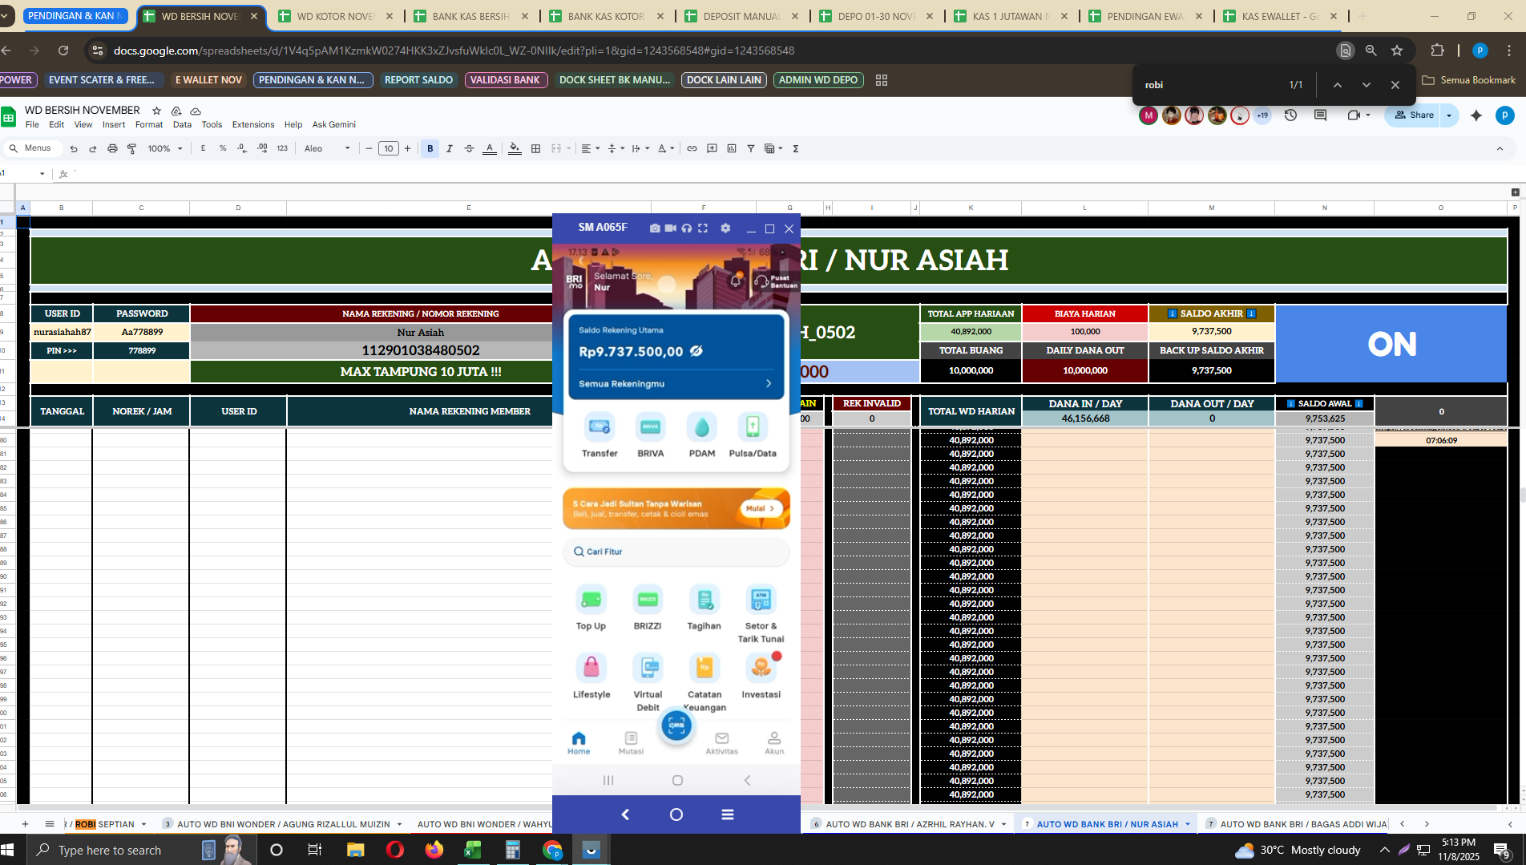Open Tagihan bills icon in BRImo

(x=704, y=608)
